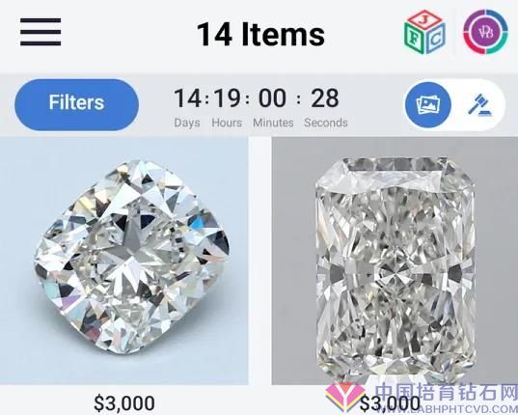Screen dimensions: 518x415
Task: Open the hamburger menu
Action: (41, 32)
